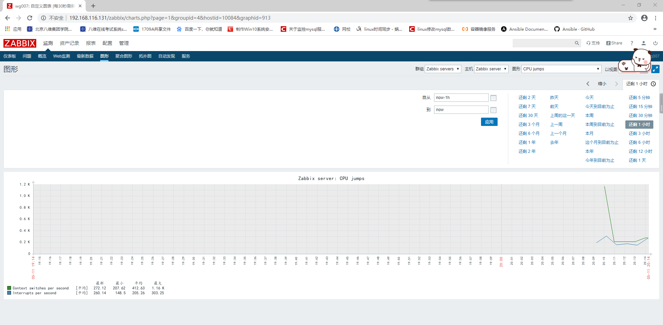
Task: Select the 还剩 30 天 time range
Action: (528, 116)
